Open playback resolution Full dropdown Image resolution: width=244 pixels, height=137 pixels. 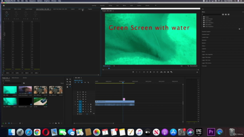[183, 66]
